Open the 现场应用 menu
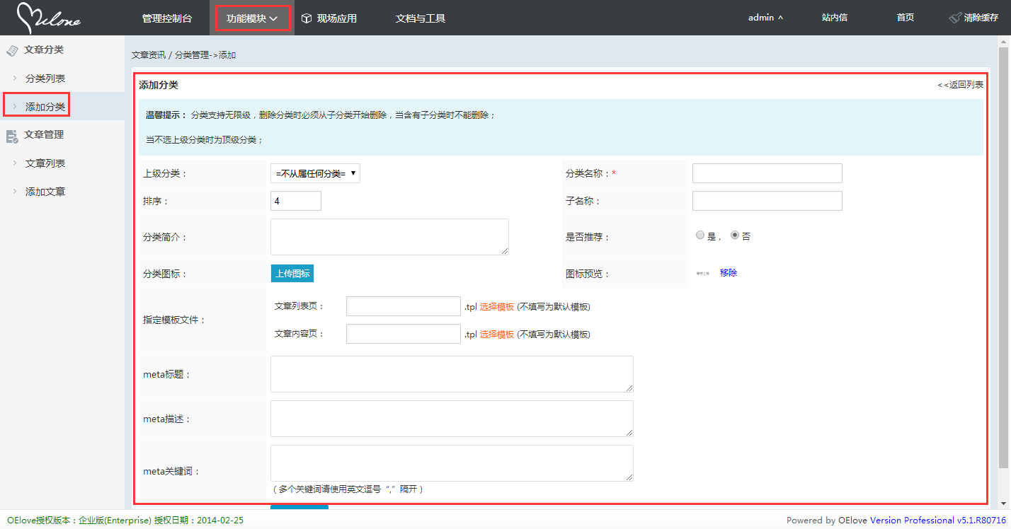1011x529 pixels. [337, 18]
